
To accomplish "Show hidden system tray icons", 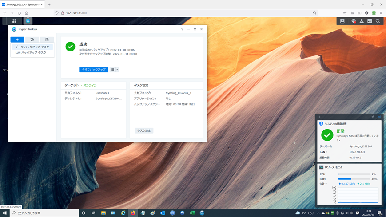I will [x=318, y=213].
